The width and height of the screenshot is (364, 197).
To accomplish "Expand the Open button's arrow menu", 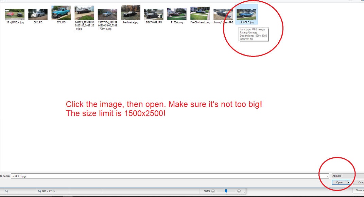I will coord(348,182).
